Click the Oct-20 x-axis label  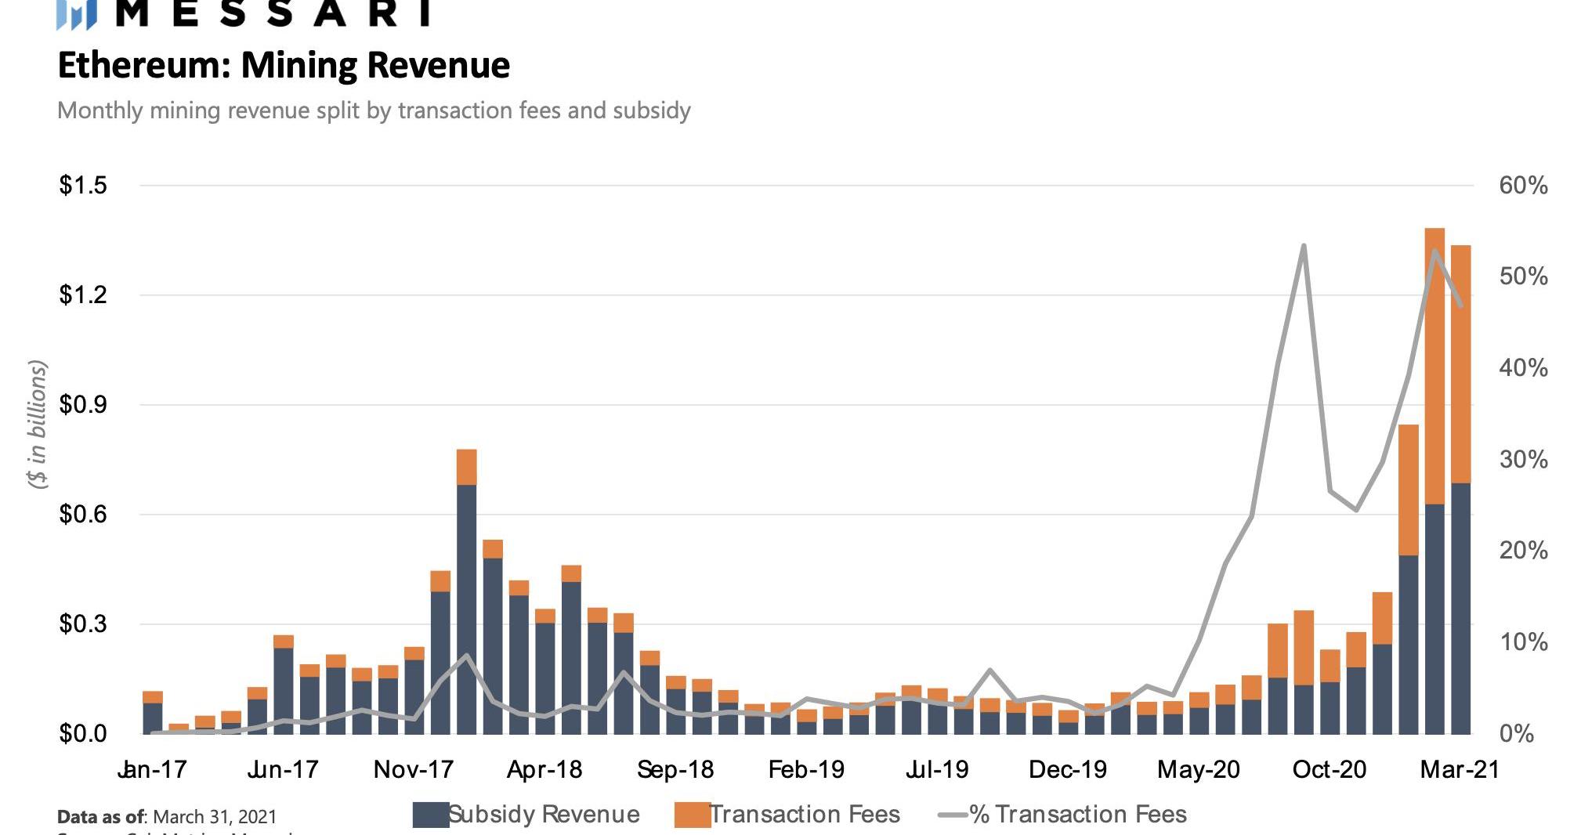tap(1330, 770)
